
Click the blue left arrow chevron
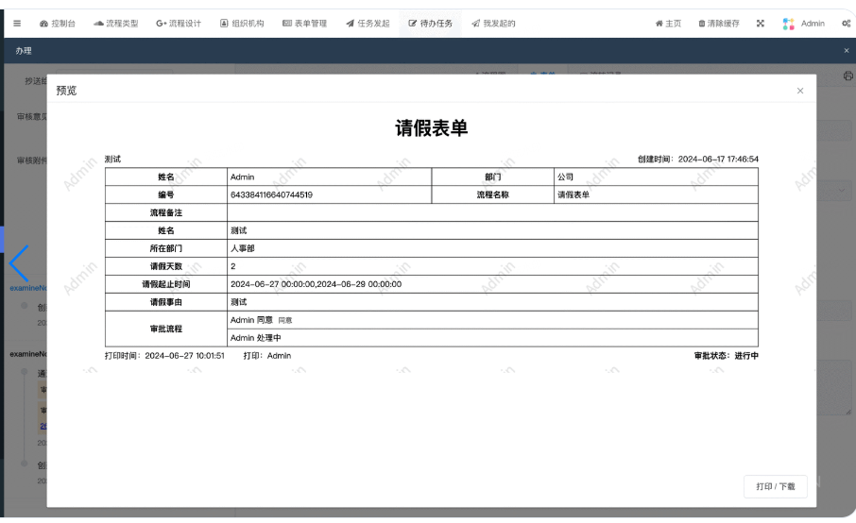coord(19,262)
